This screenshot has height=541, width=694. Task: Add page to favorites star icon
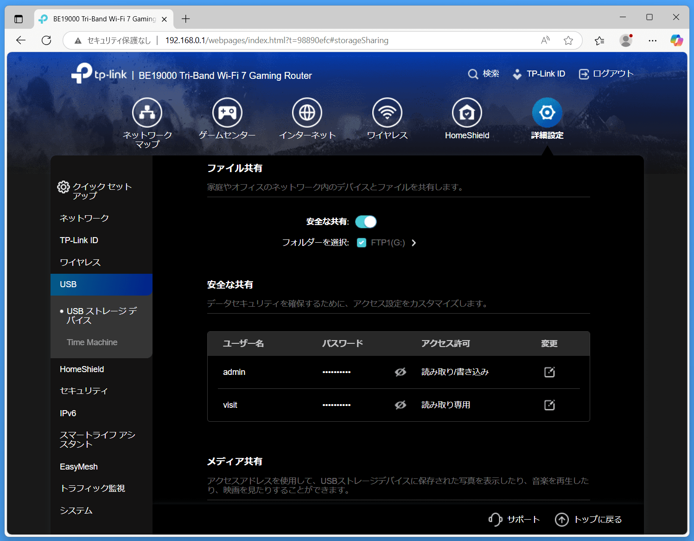coord(568,40)
